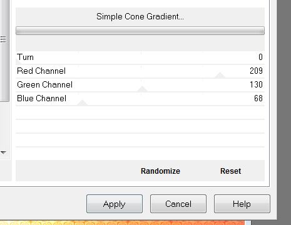
Task: Reset the filter parameters
Action: [230, 171]
